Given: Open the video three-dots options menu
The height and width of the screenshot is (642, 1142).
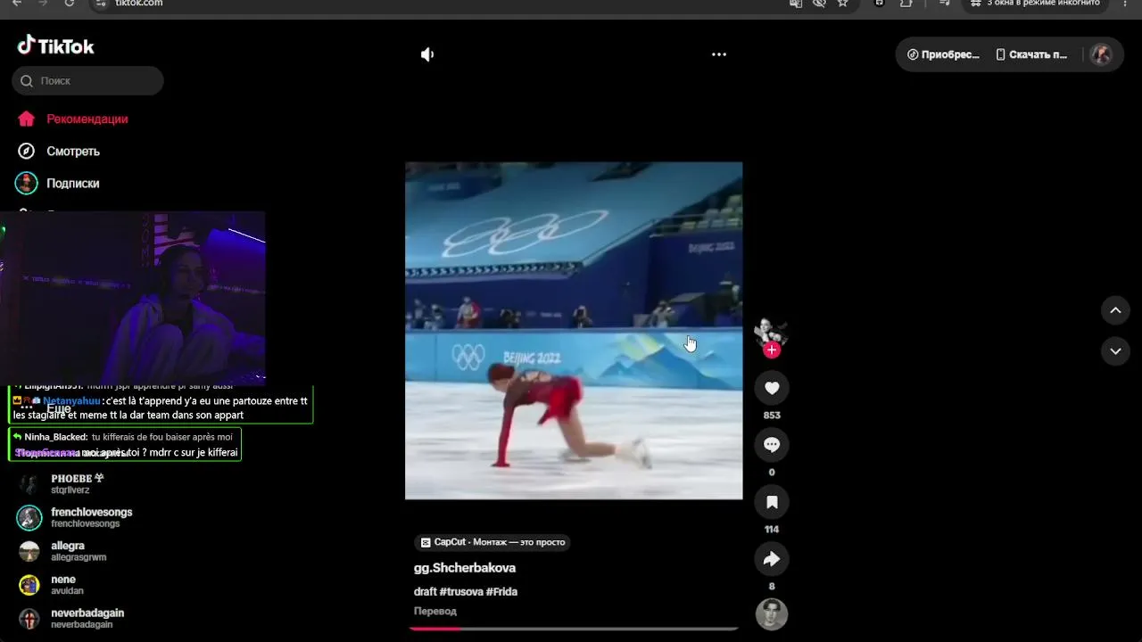Looking at the screenshot, I should click(719, 54).
